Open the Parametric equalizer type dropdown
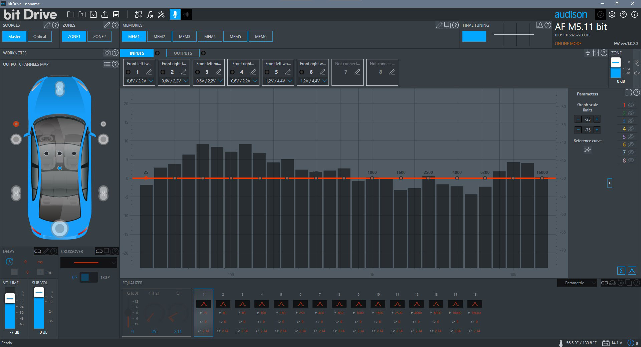The height and width of the screenshot is (347, 641). (577, 283)
